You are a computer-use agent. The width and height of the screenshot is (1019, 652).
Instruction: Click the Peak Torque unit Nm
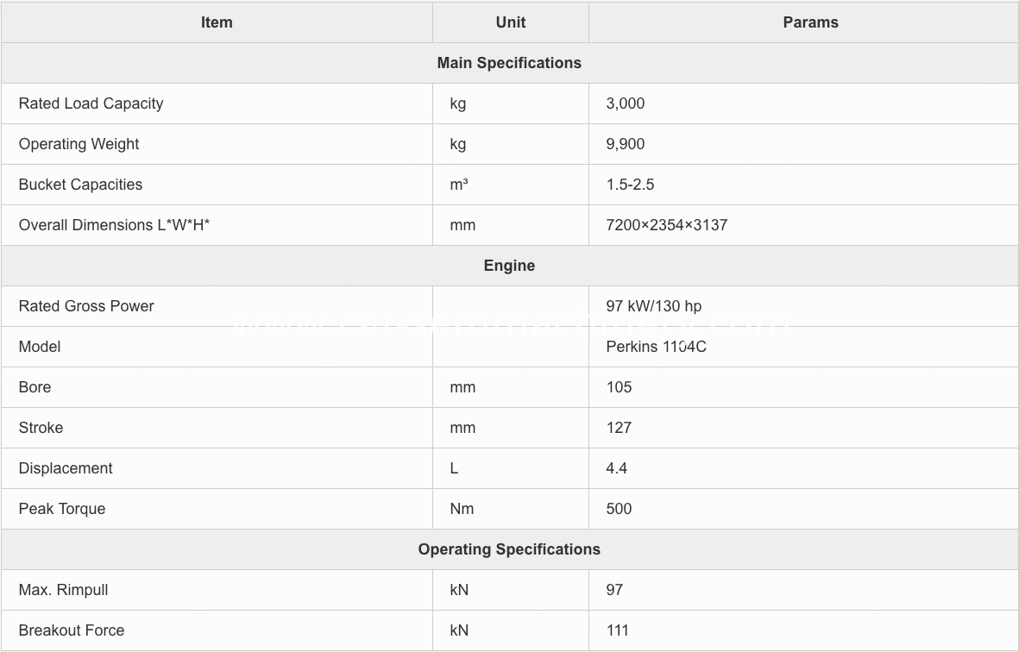click(x=462, y=509)
